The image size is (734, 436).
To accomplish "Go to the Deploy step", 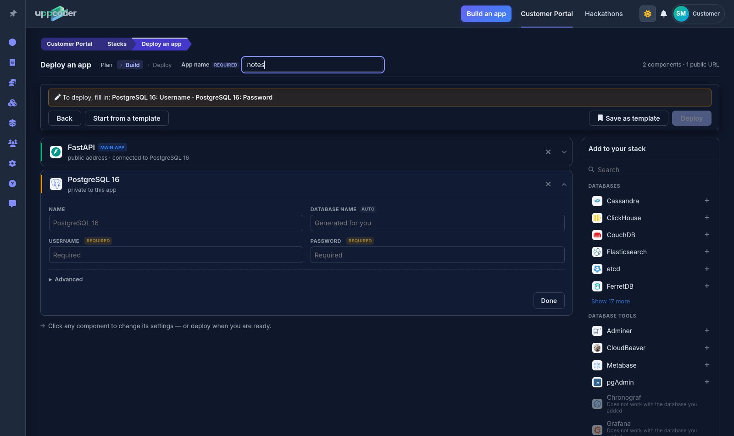I will [x=162, y=65].
